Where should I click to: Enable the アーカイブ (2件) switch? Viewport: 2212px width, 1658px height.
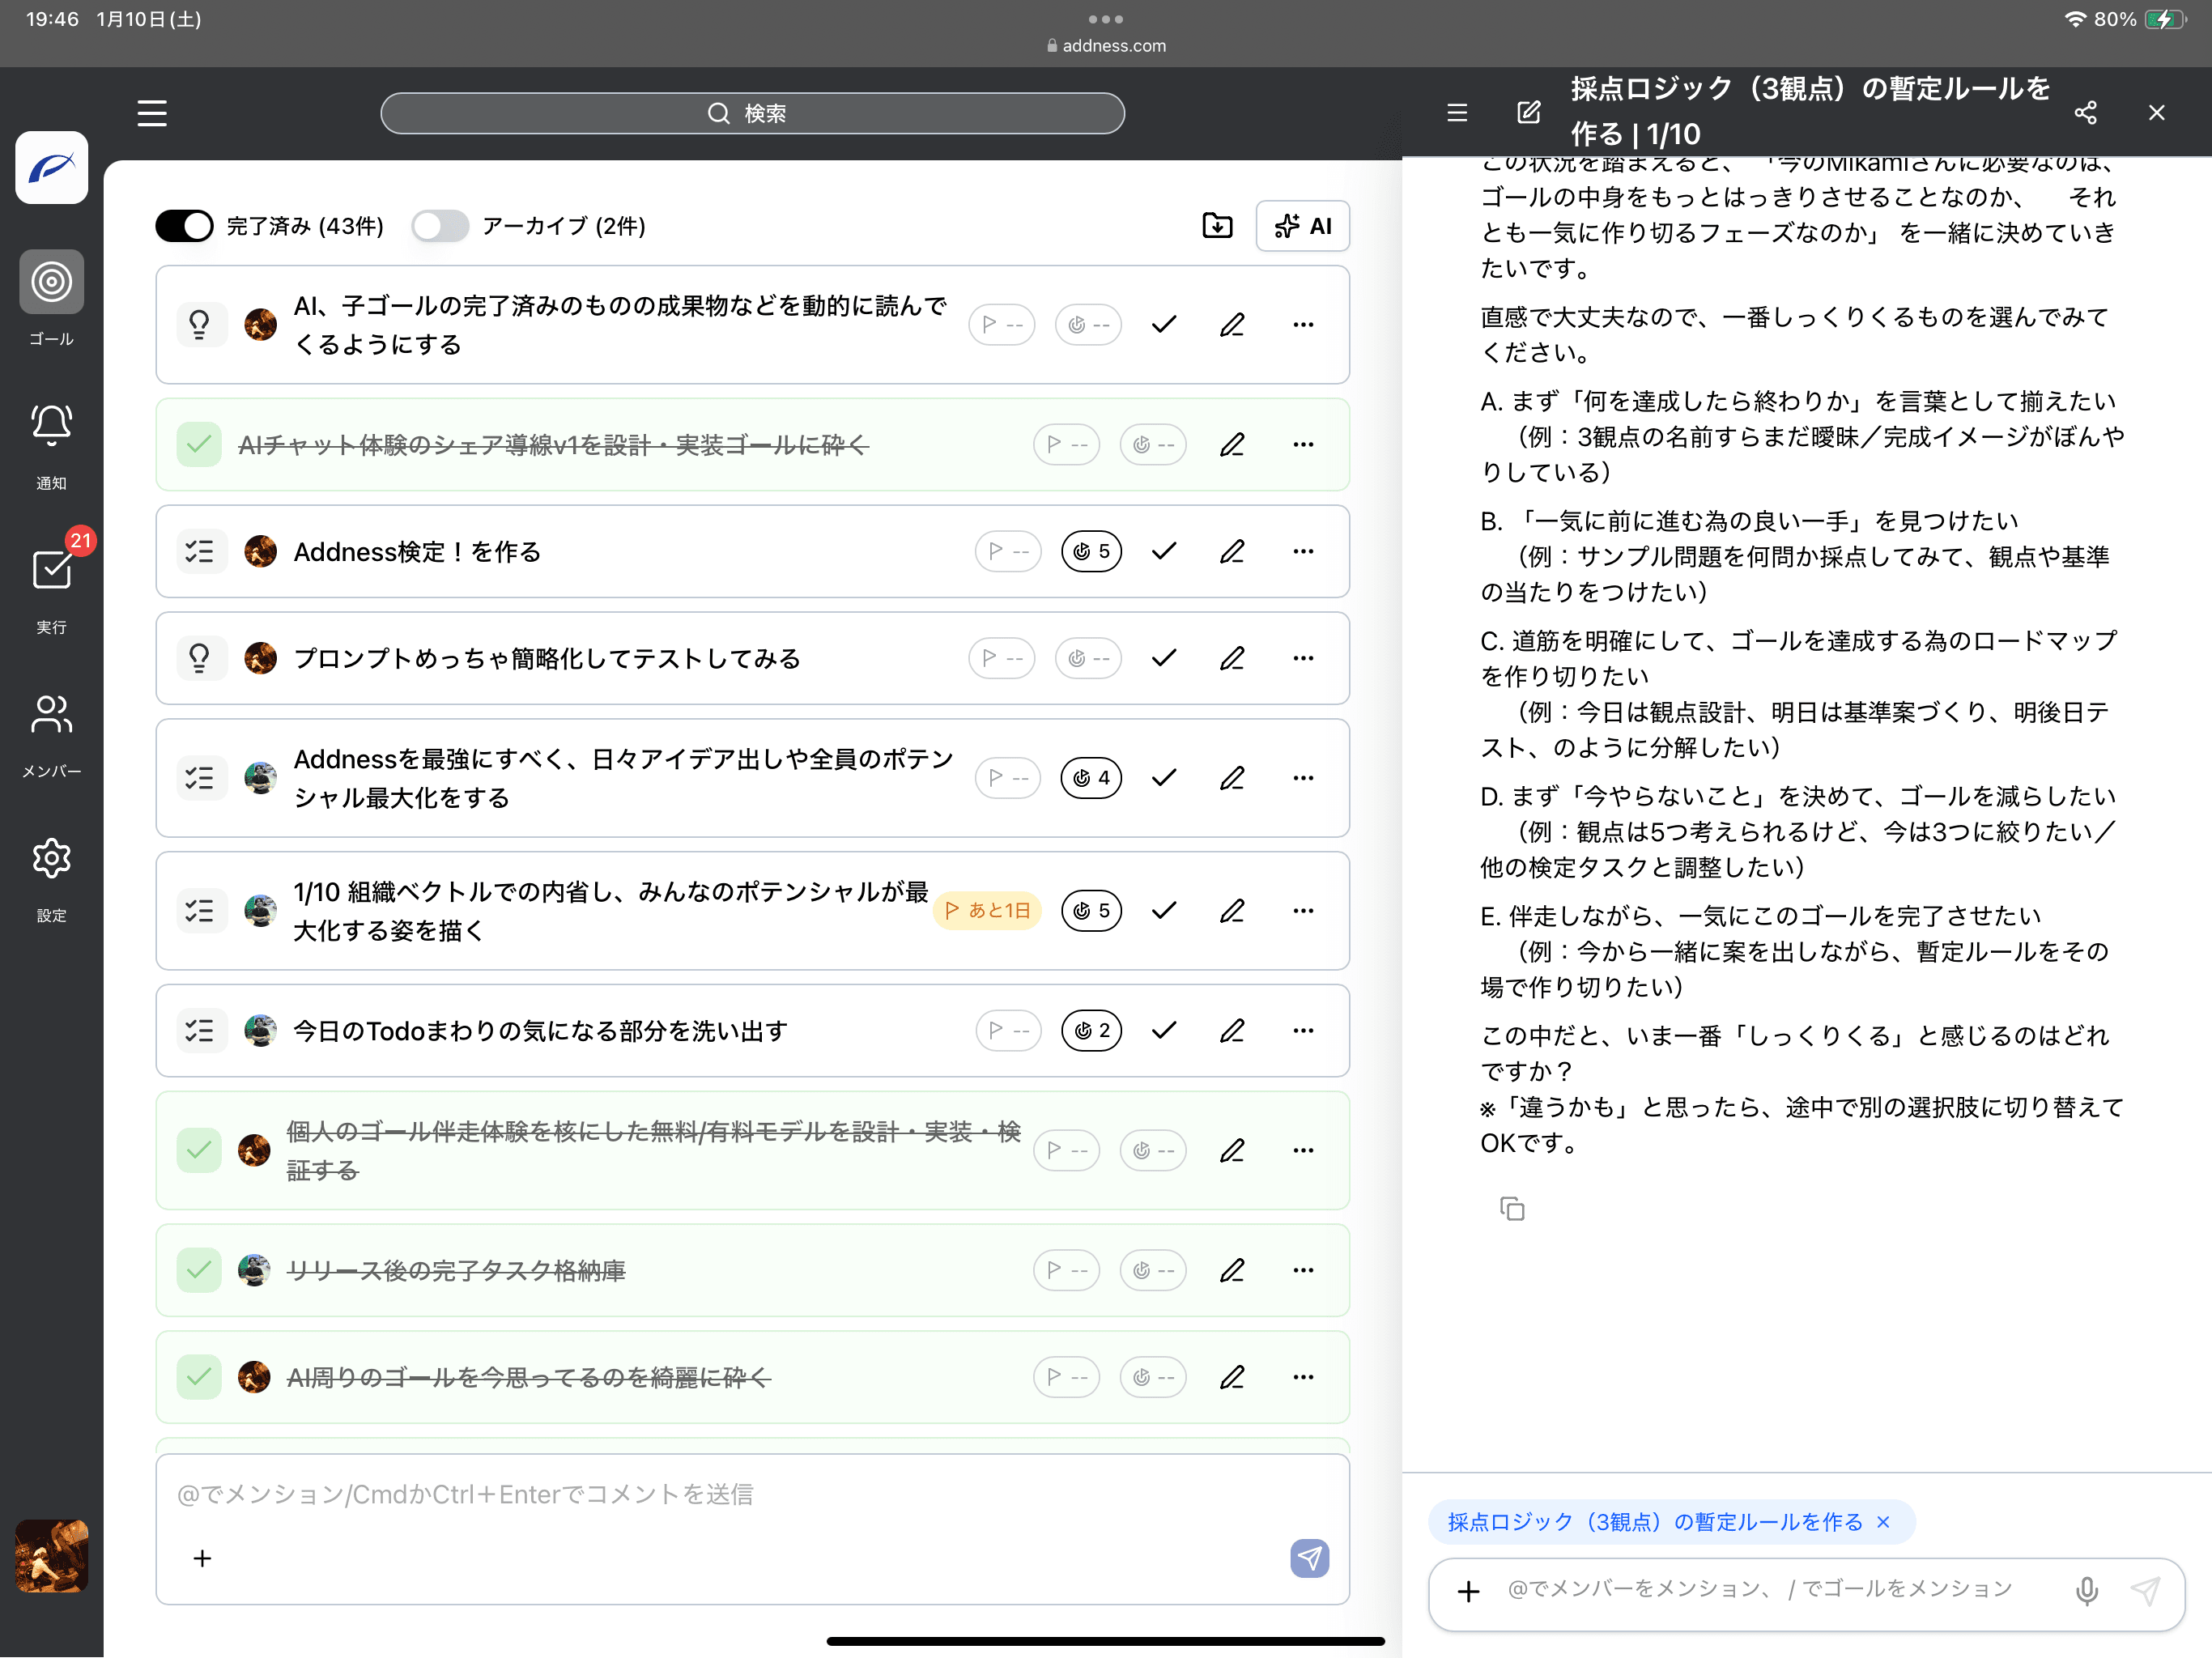pos(440,226)
